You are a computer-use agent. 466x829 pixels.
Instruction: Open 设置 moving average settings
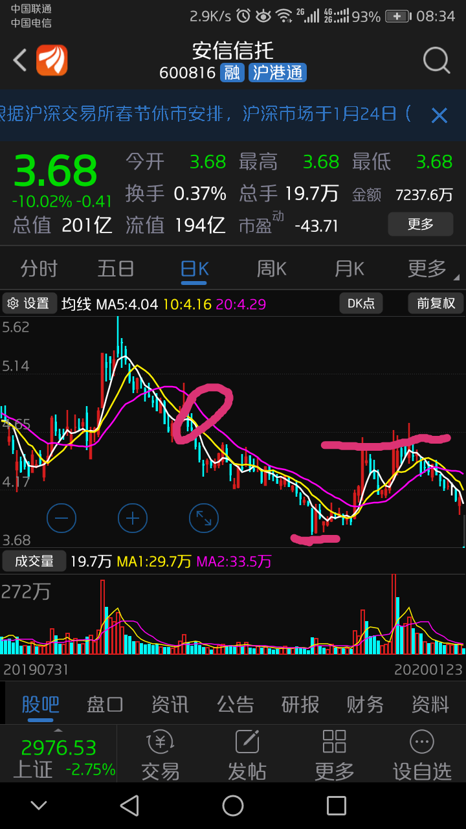click(x=28, y=303)
